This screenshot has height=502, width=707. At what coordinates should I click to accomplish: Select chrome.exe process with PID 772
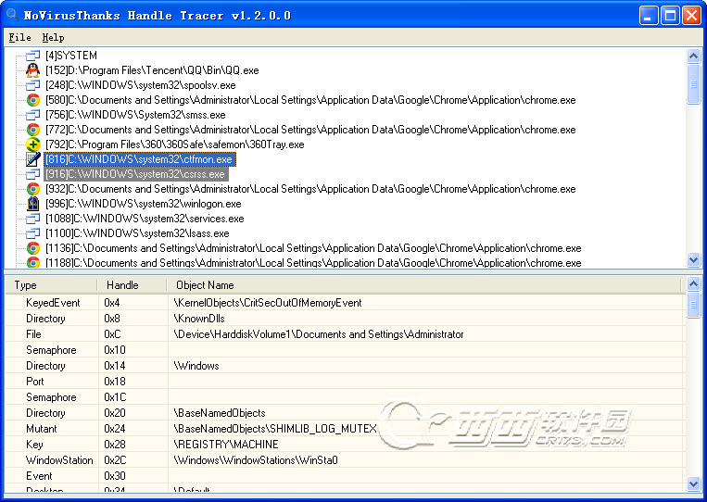(x=310, y=130)
